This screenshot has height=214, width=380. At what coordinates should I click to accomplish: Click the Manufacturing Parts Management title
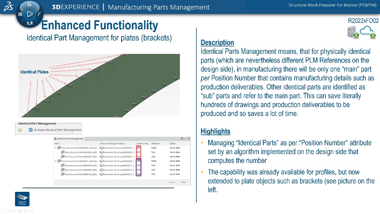coord(159,7)
